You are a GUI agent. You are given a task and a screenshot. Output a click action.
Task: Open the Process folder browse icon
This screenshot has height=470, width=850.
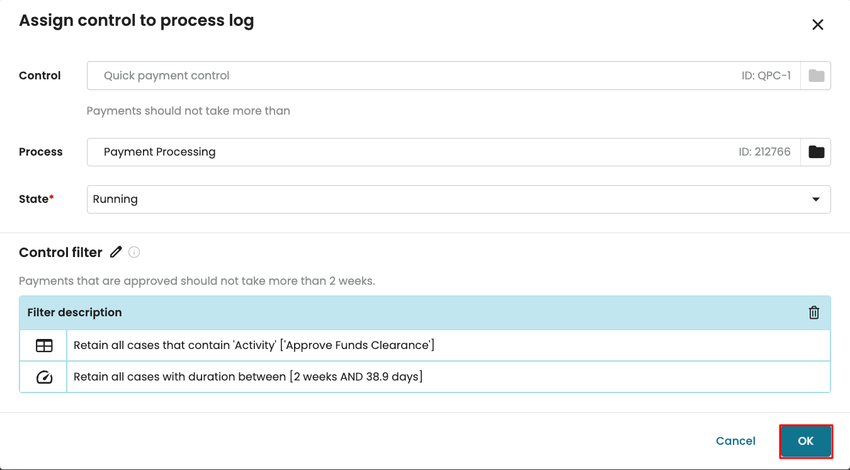tap(816, 152)
